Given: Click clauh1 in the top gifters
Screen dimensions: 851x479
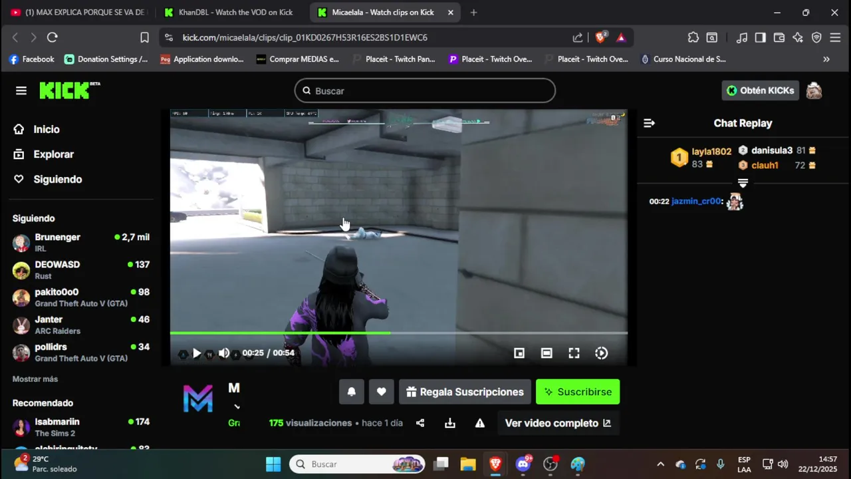Looking at the screenshot, I should pyautogui.click(x=765, y=166).
